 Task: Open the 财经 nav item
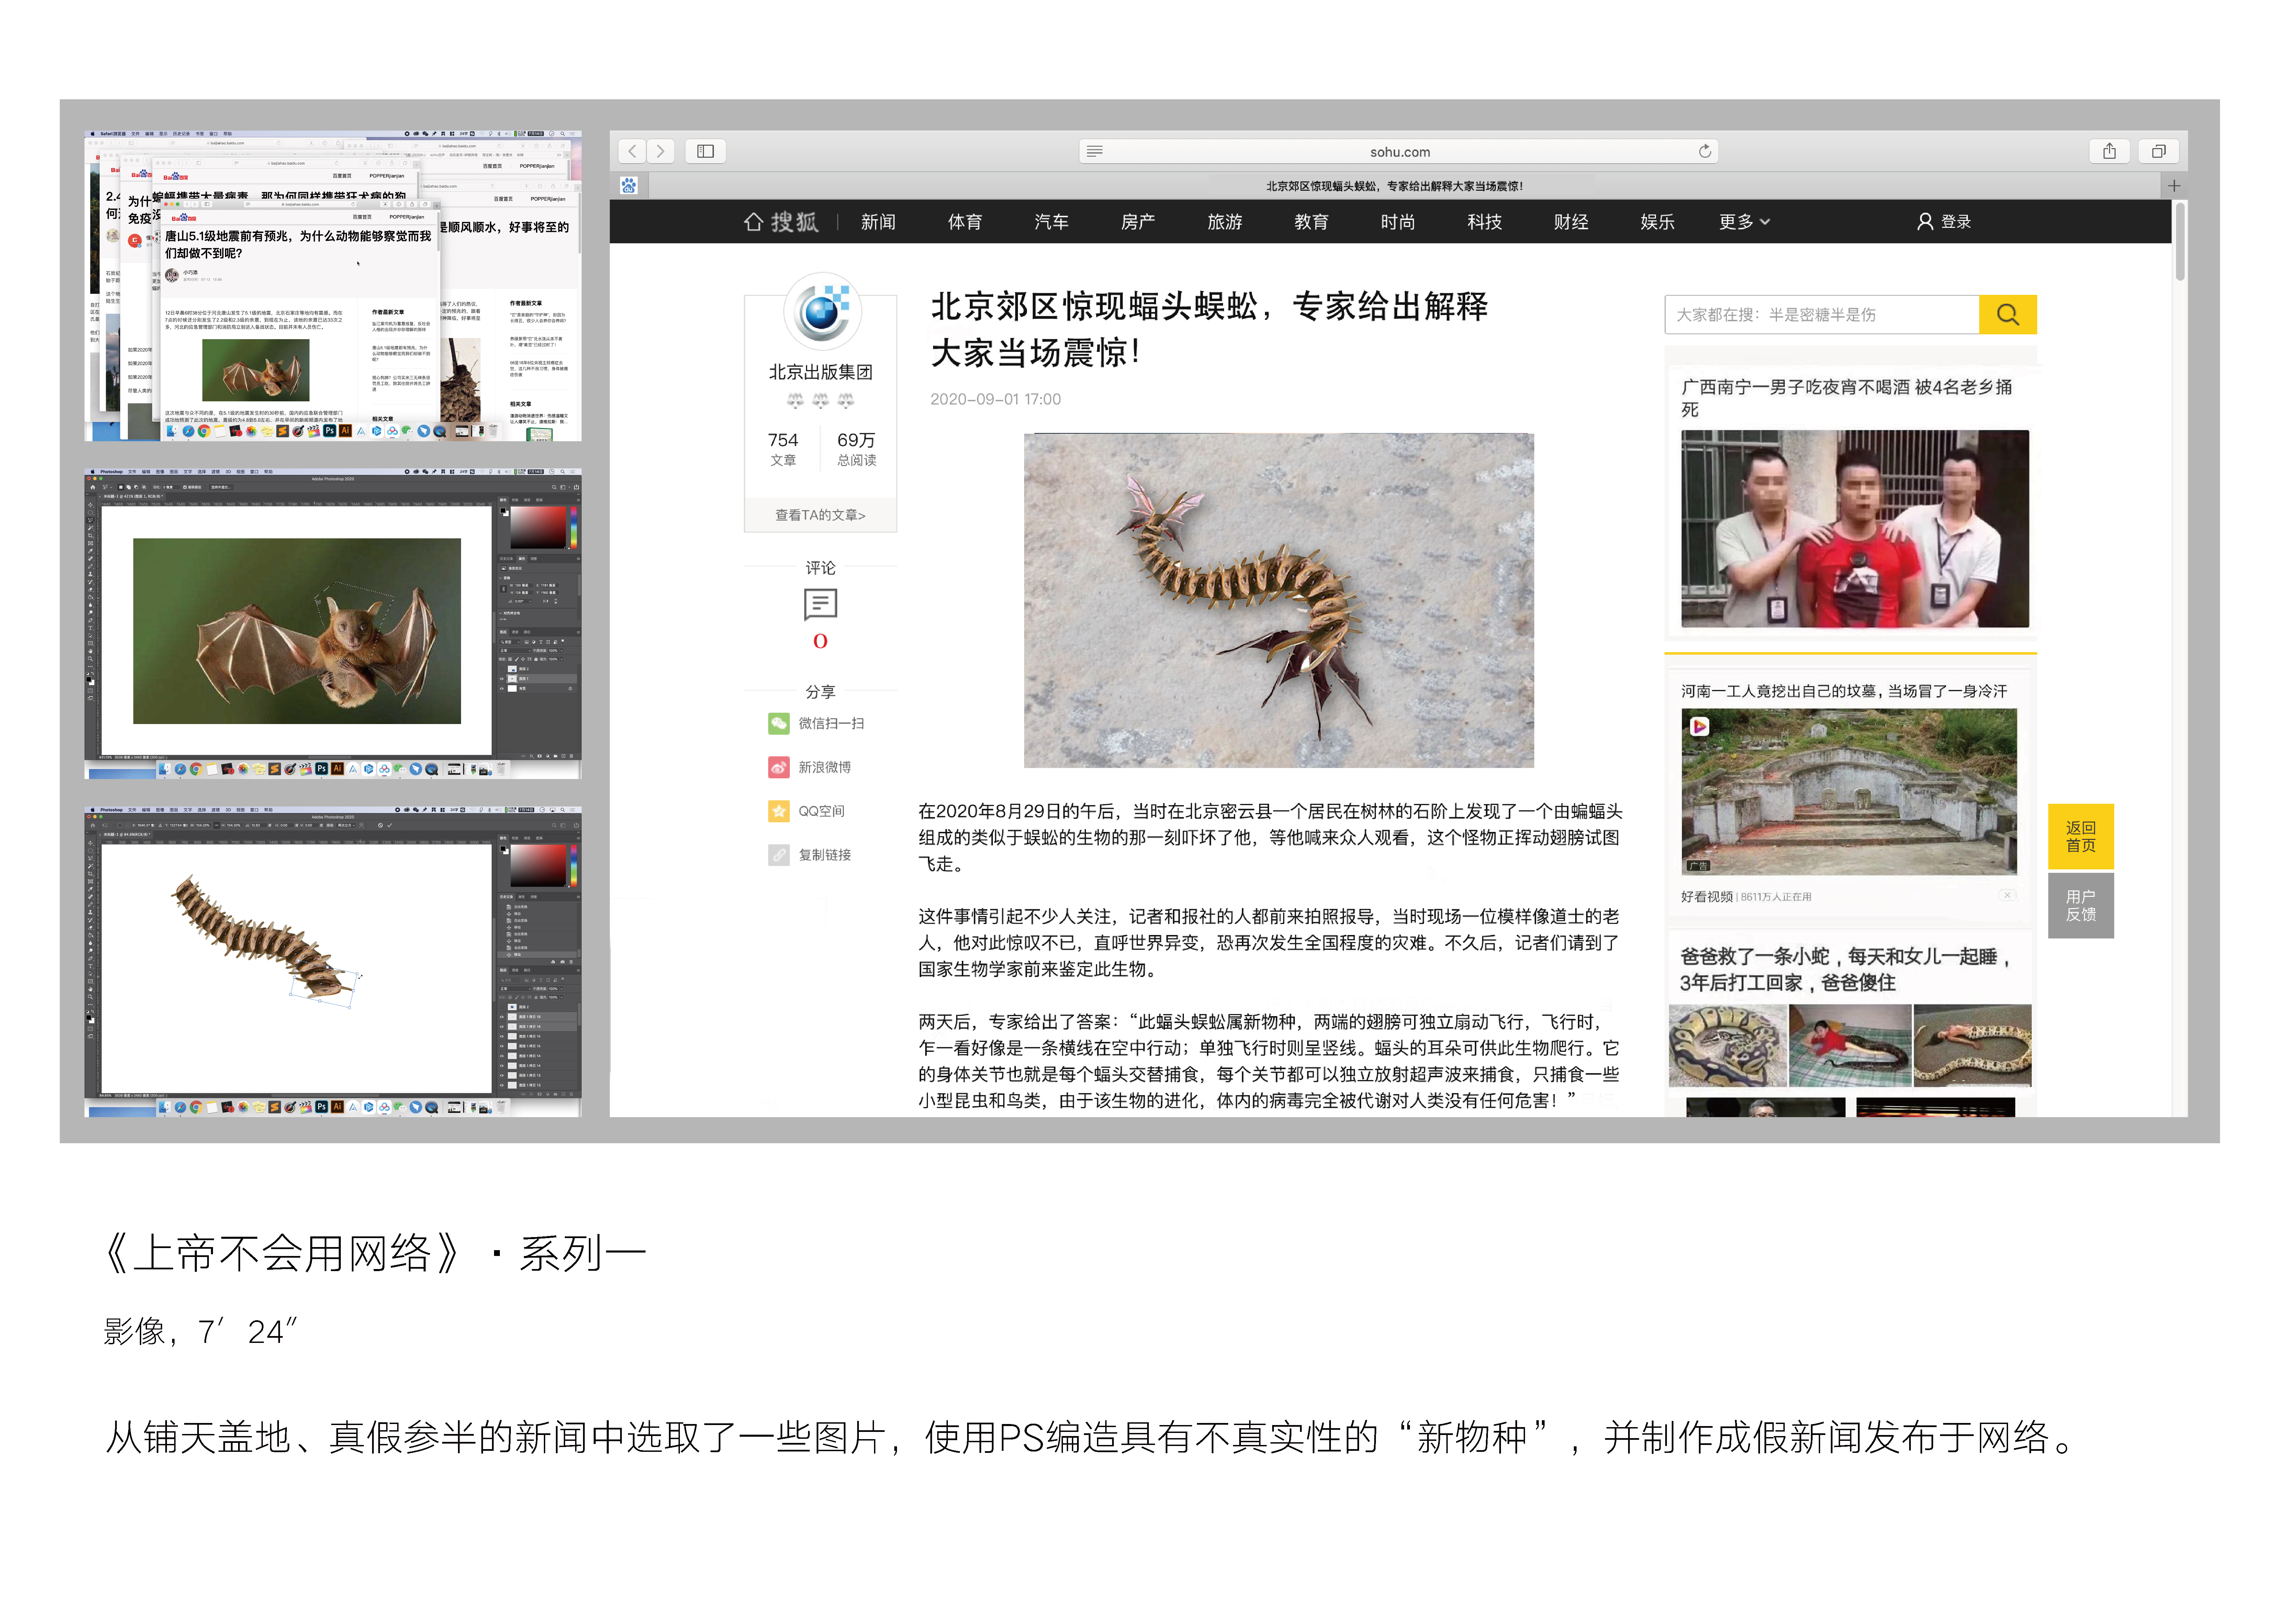(1571, 222)
